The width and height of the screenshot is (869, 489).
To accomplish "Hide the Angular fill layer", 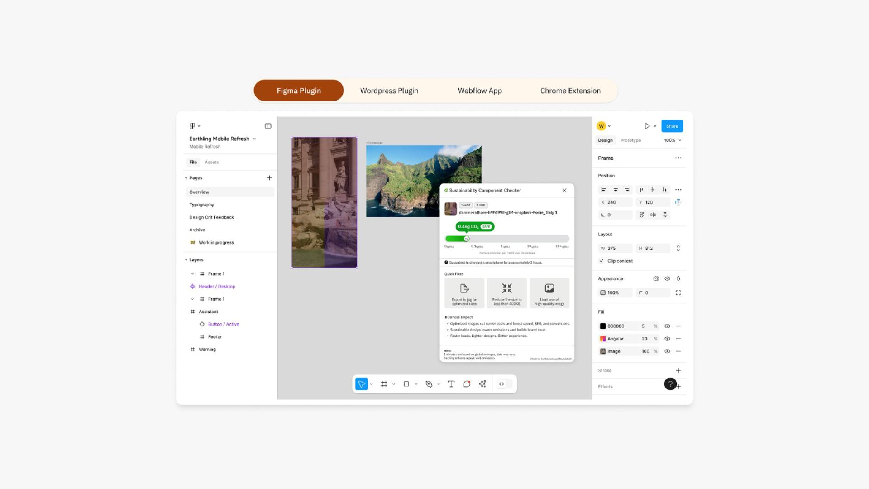I will click(667, 339).
